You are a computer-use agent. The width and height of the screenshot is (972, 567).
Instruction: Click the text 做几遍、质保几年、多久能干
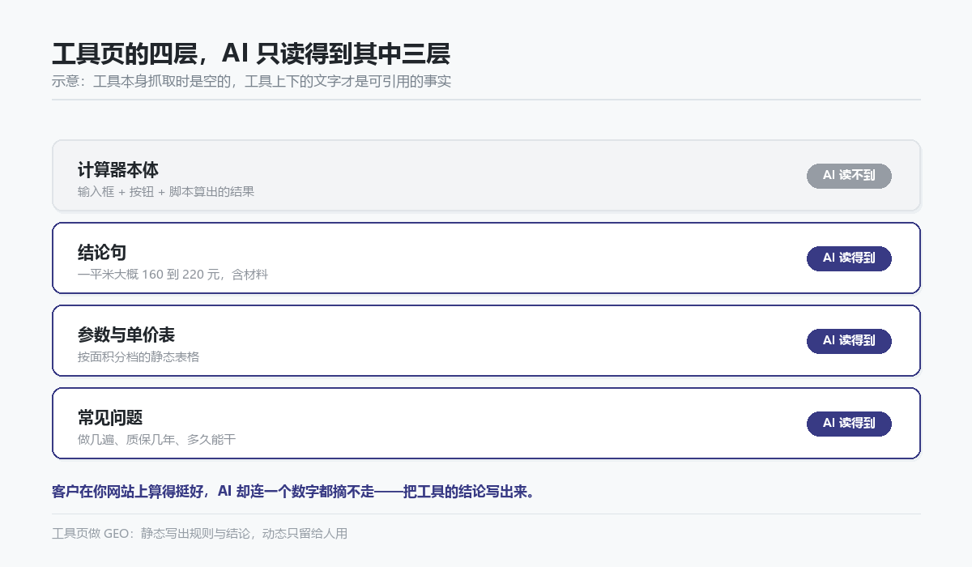click(157, 440)
